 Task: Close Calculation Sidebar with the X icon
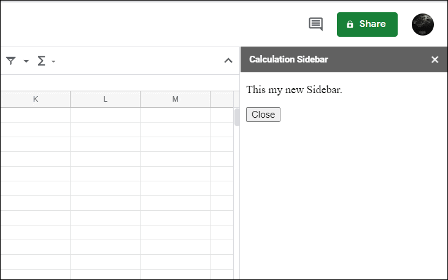coord(435,59)
